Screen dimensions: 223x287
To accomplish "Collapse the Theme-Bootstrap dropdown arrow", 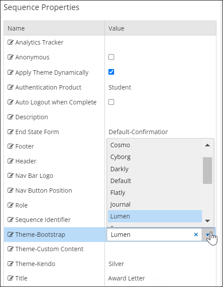I will pyautogui.click(x=208, y=235).
